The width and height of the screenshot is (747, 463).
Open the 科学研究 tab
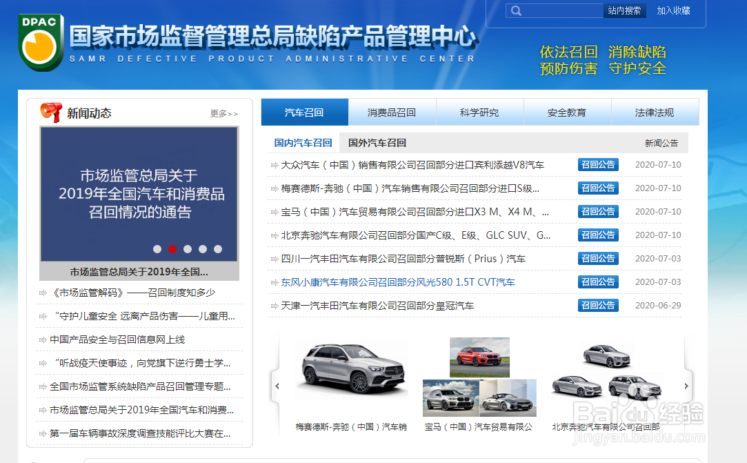tap(479, 112)
